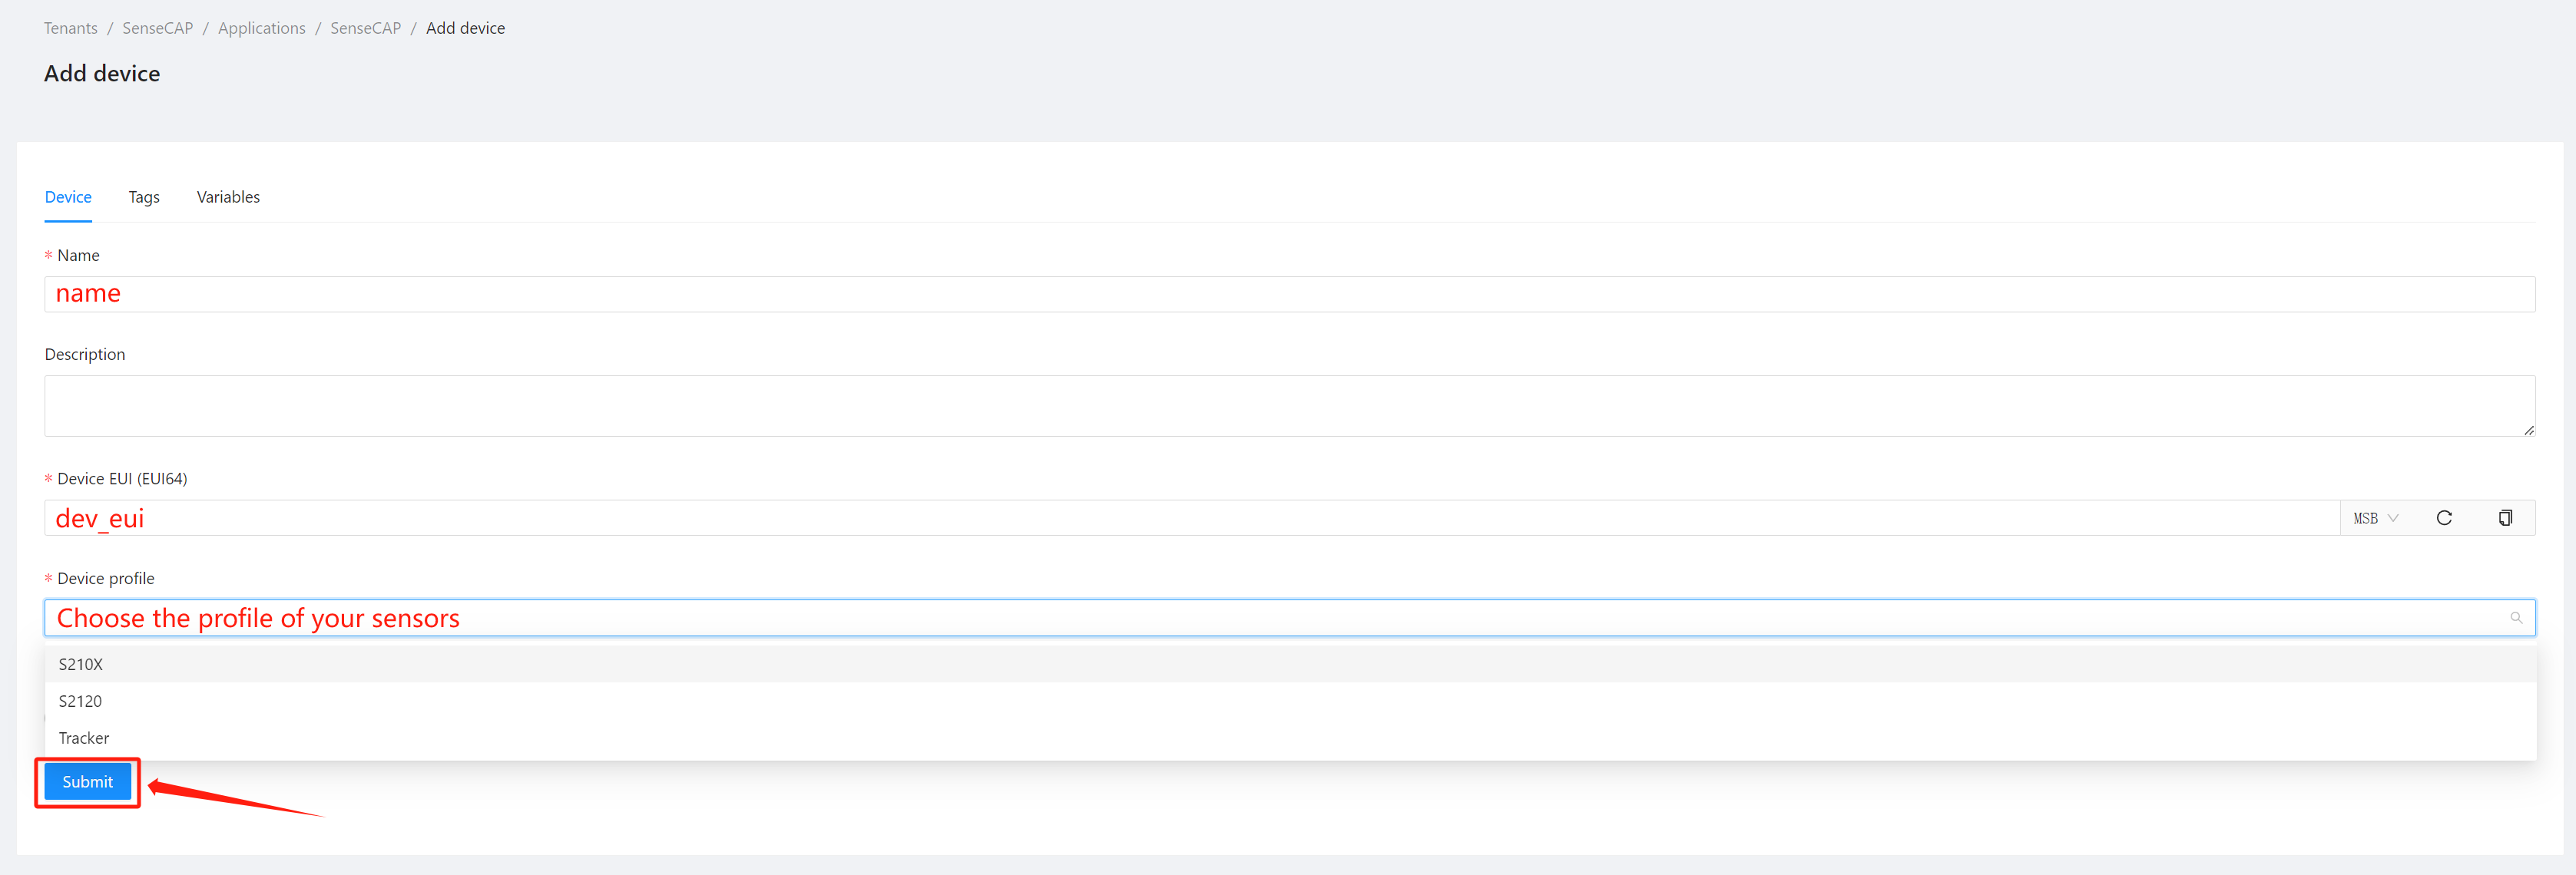Go to Tenants in the breadcrumb
2576x875 pixels.
coord(71,28)
